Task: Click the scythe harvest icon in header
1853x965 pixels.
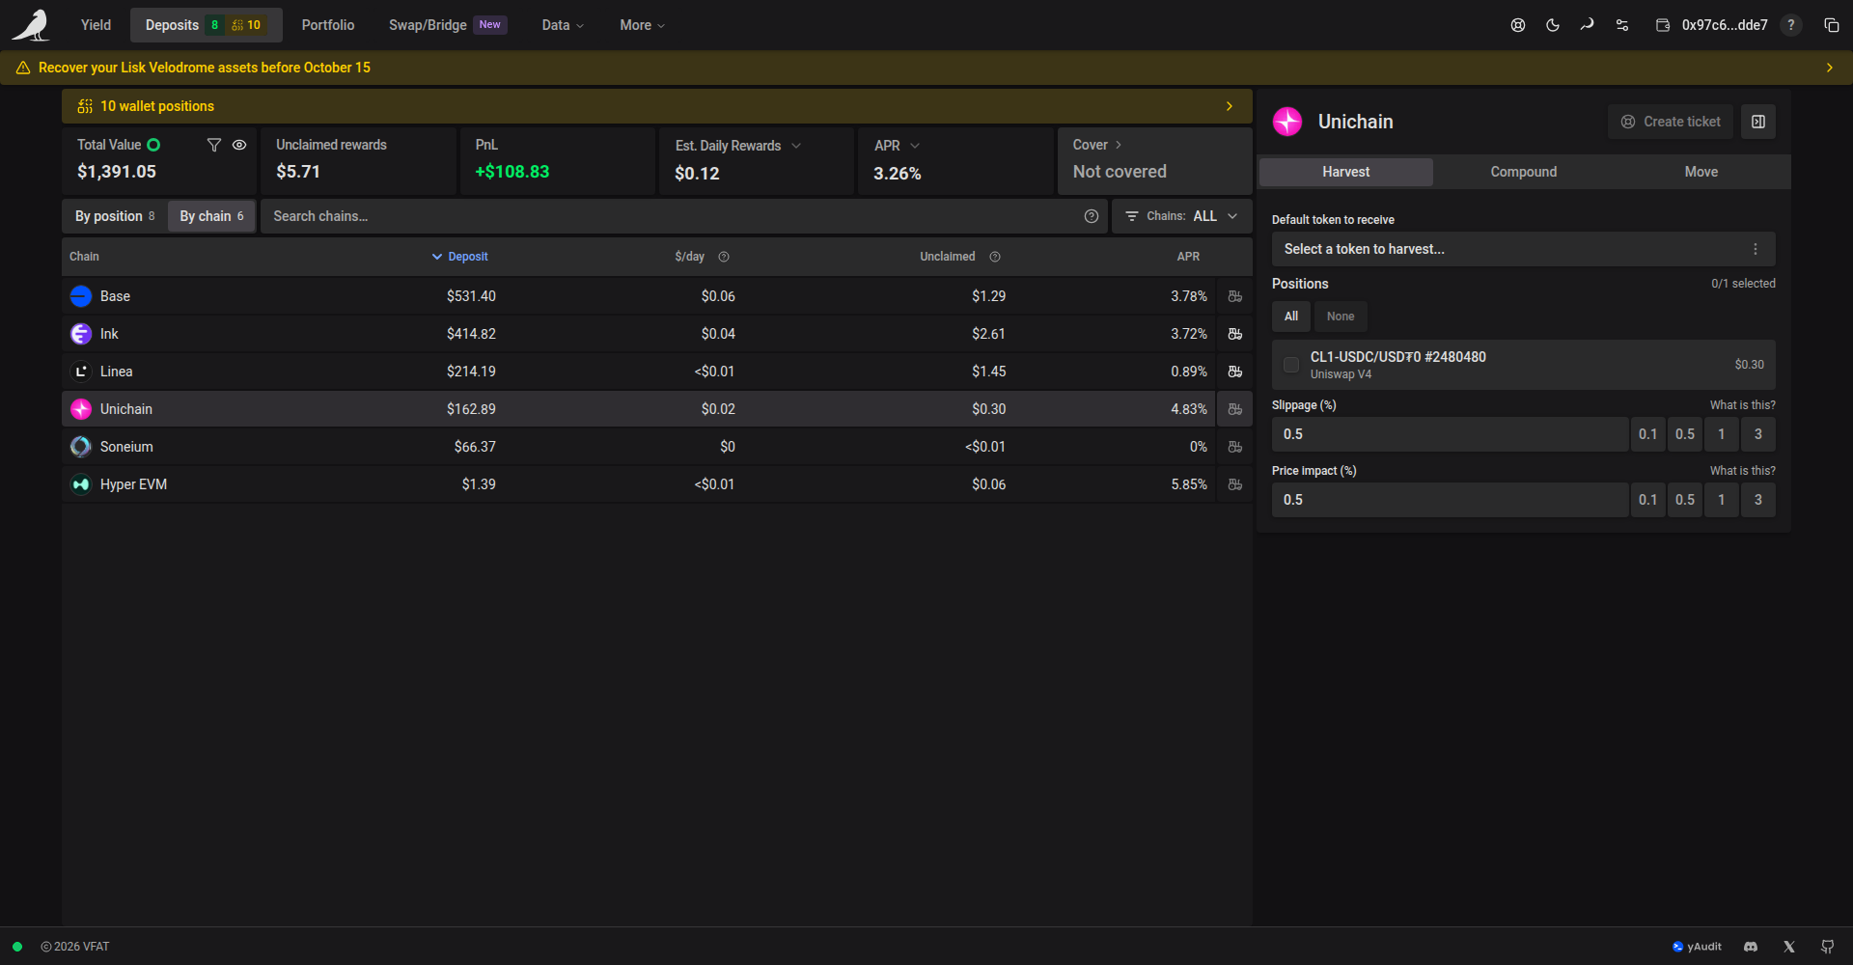Action: click(x=1588, y=25)
